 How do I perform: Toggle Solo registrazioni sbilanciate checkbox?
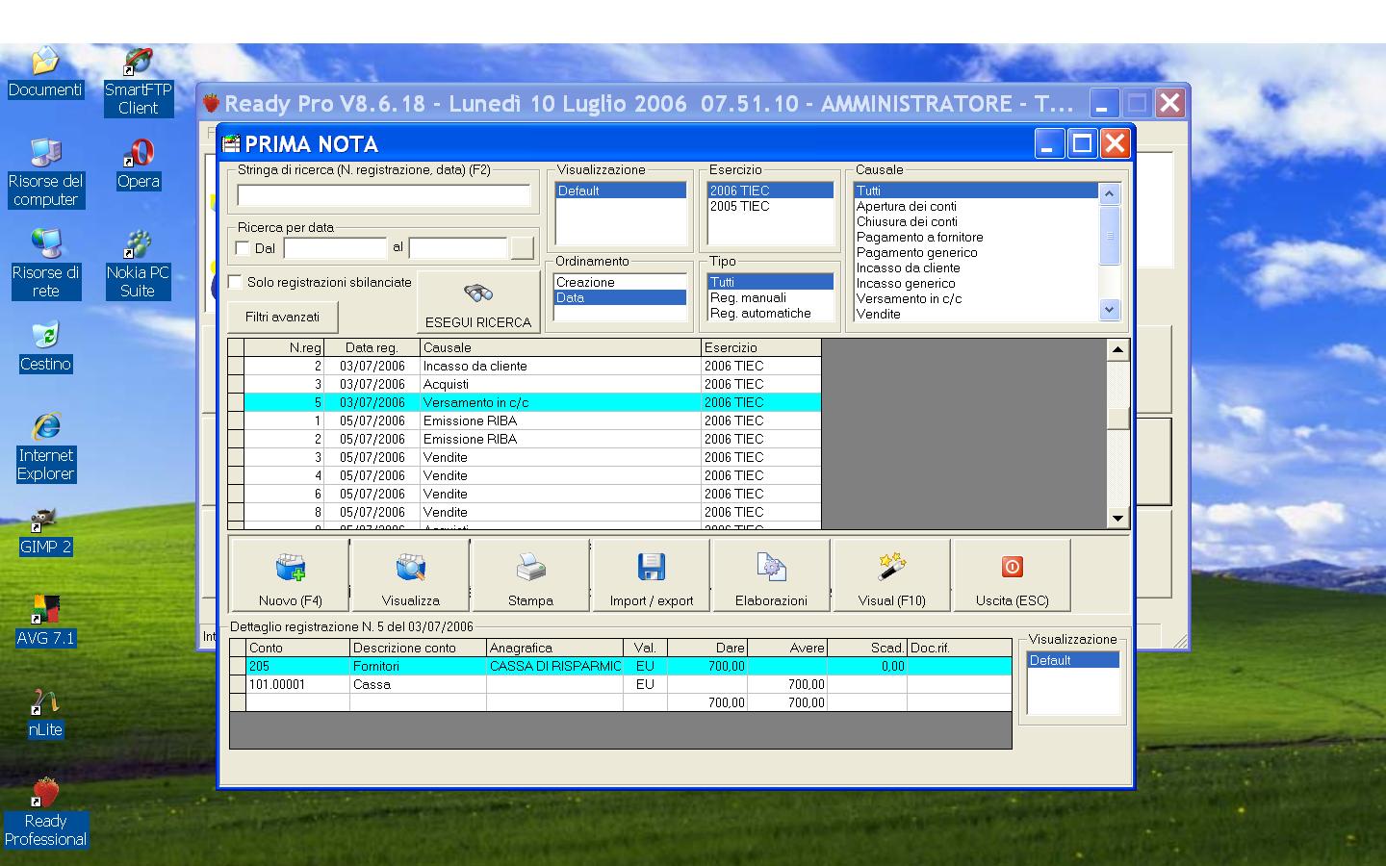click(x=235, y=282)
